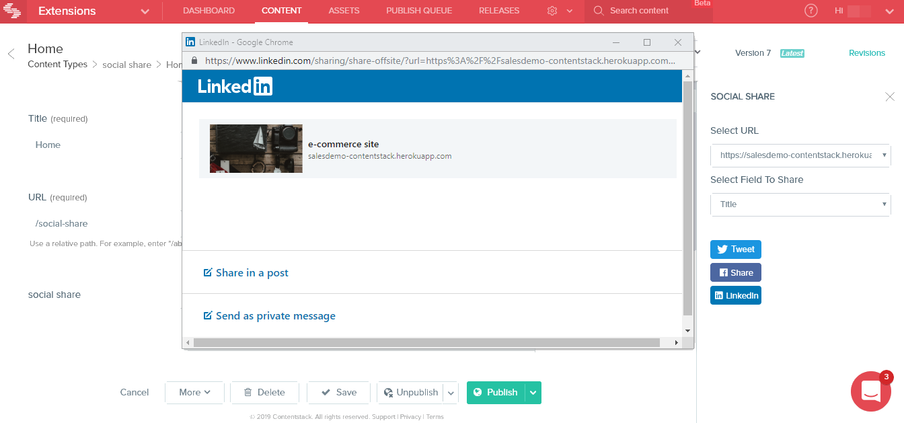Click Cancel at the bottom

(135, 393)
